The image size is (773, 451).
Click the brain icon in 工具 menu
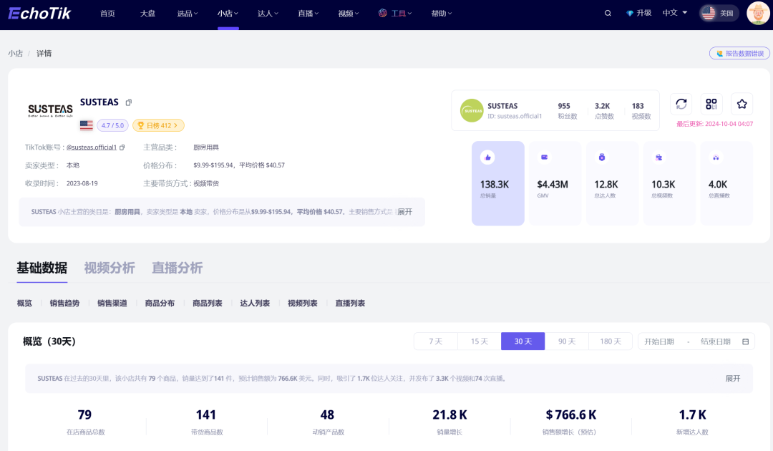point(382,14)
